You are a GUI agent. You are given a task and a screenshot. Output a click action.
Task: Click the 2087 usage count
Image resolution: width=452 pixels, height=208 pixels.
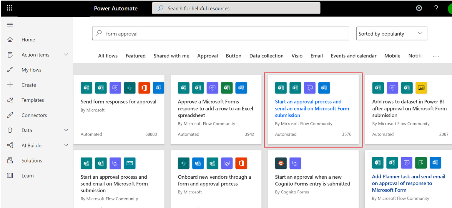click(444, 134)
